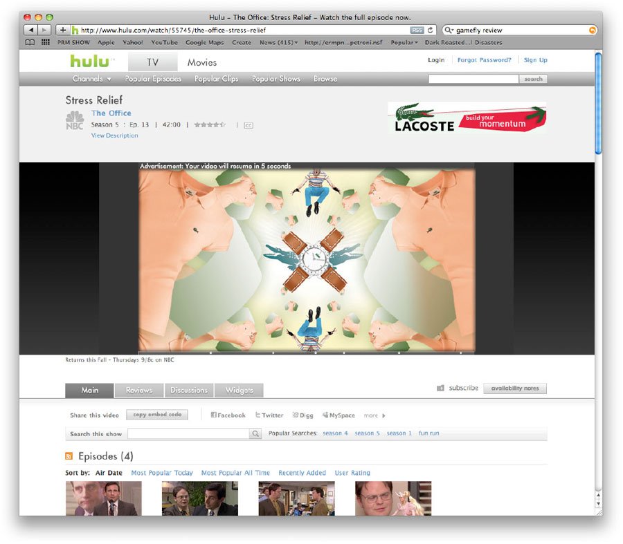This screenshot has width=623, height=544.
Task: Open Popular Episodes in nav bar
Action: coord(153,79)
